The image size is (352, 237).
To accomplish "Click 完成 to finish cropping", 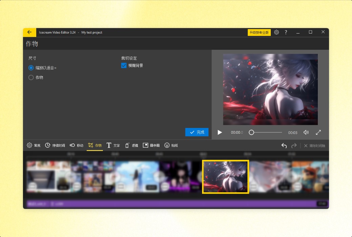I will click(197, 132).
